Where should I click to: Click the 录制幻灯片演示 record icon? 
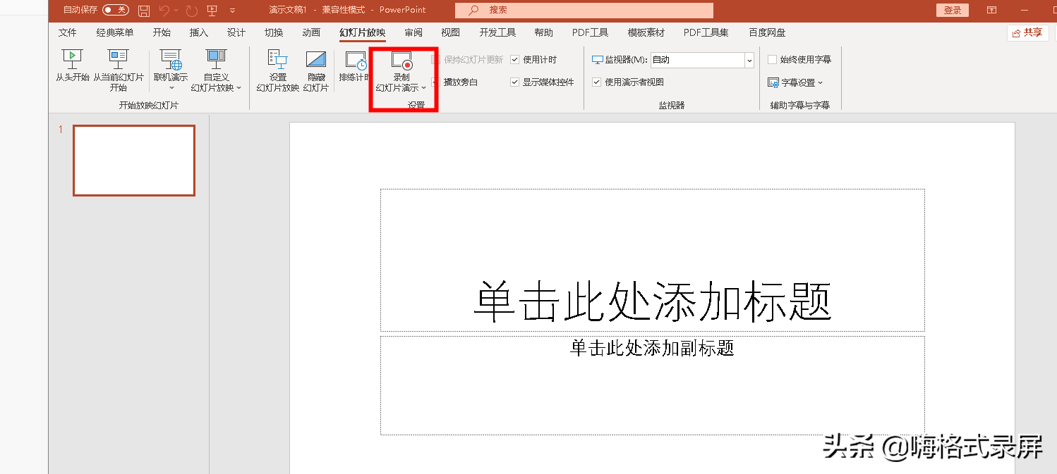pyautogui.click(x=401, y=60)
